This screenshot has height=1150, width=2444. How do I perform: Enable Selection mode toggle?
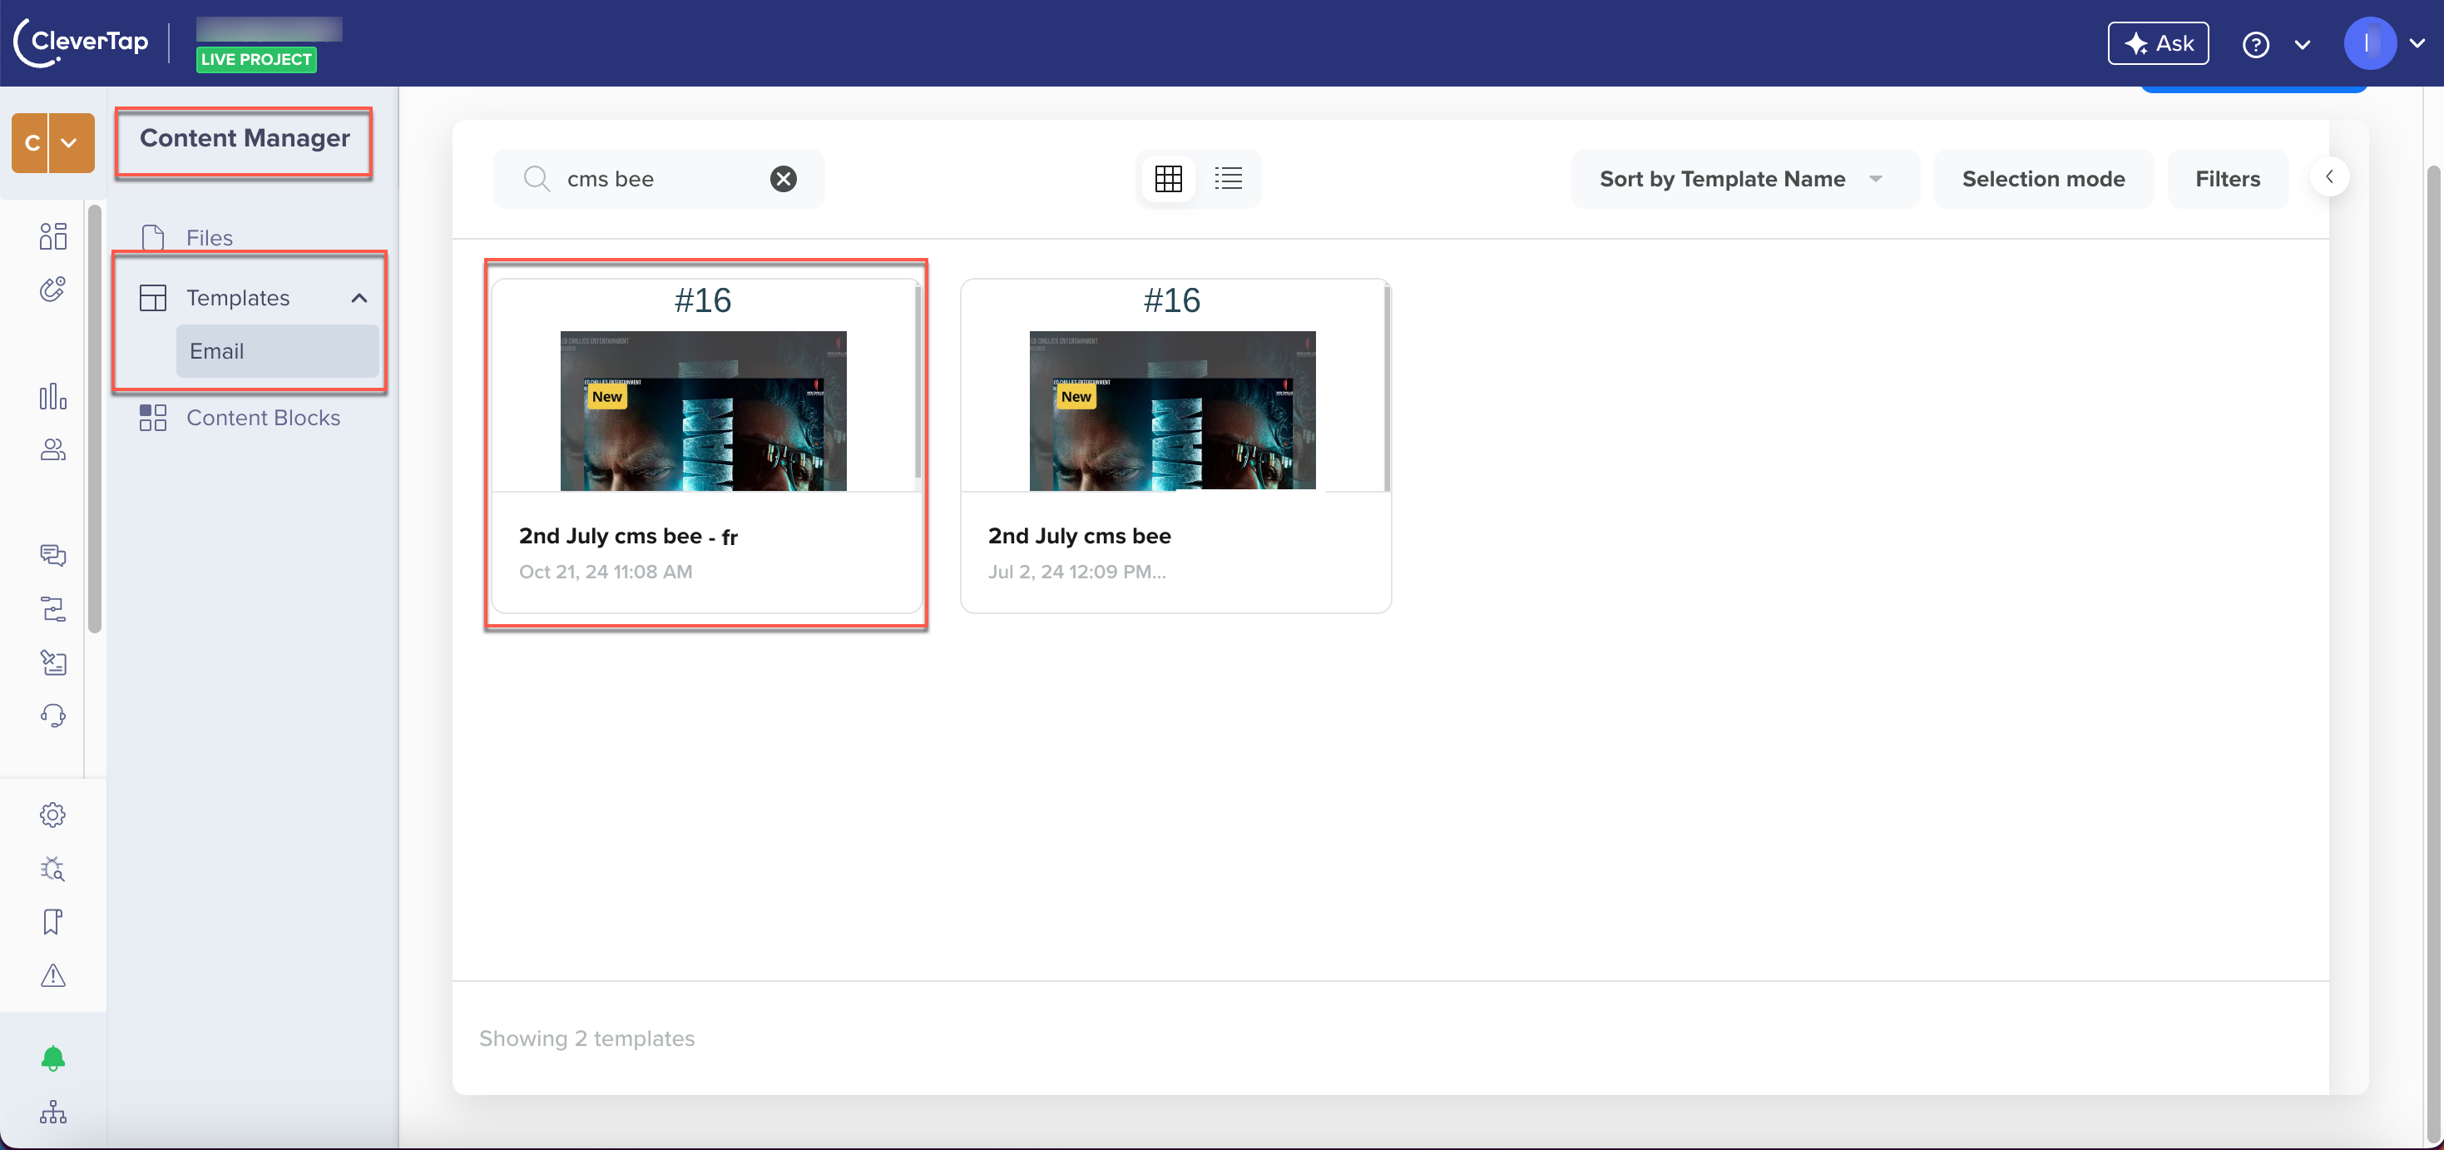2042,176
